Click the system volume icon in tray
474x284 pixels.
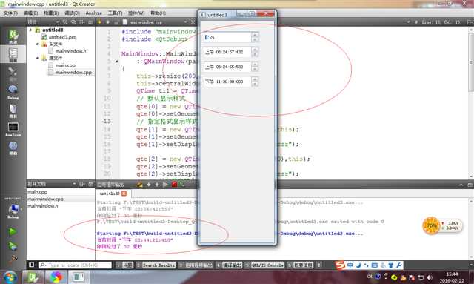click(x=430, y=277)
